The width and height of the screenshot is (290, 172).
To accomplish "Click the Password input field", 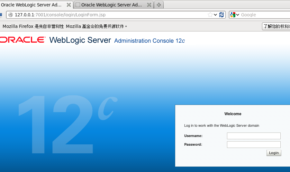I will pyautogui.click(x=254, y=144).
